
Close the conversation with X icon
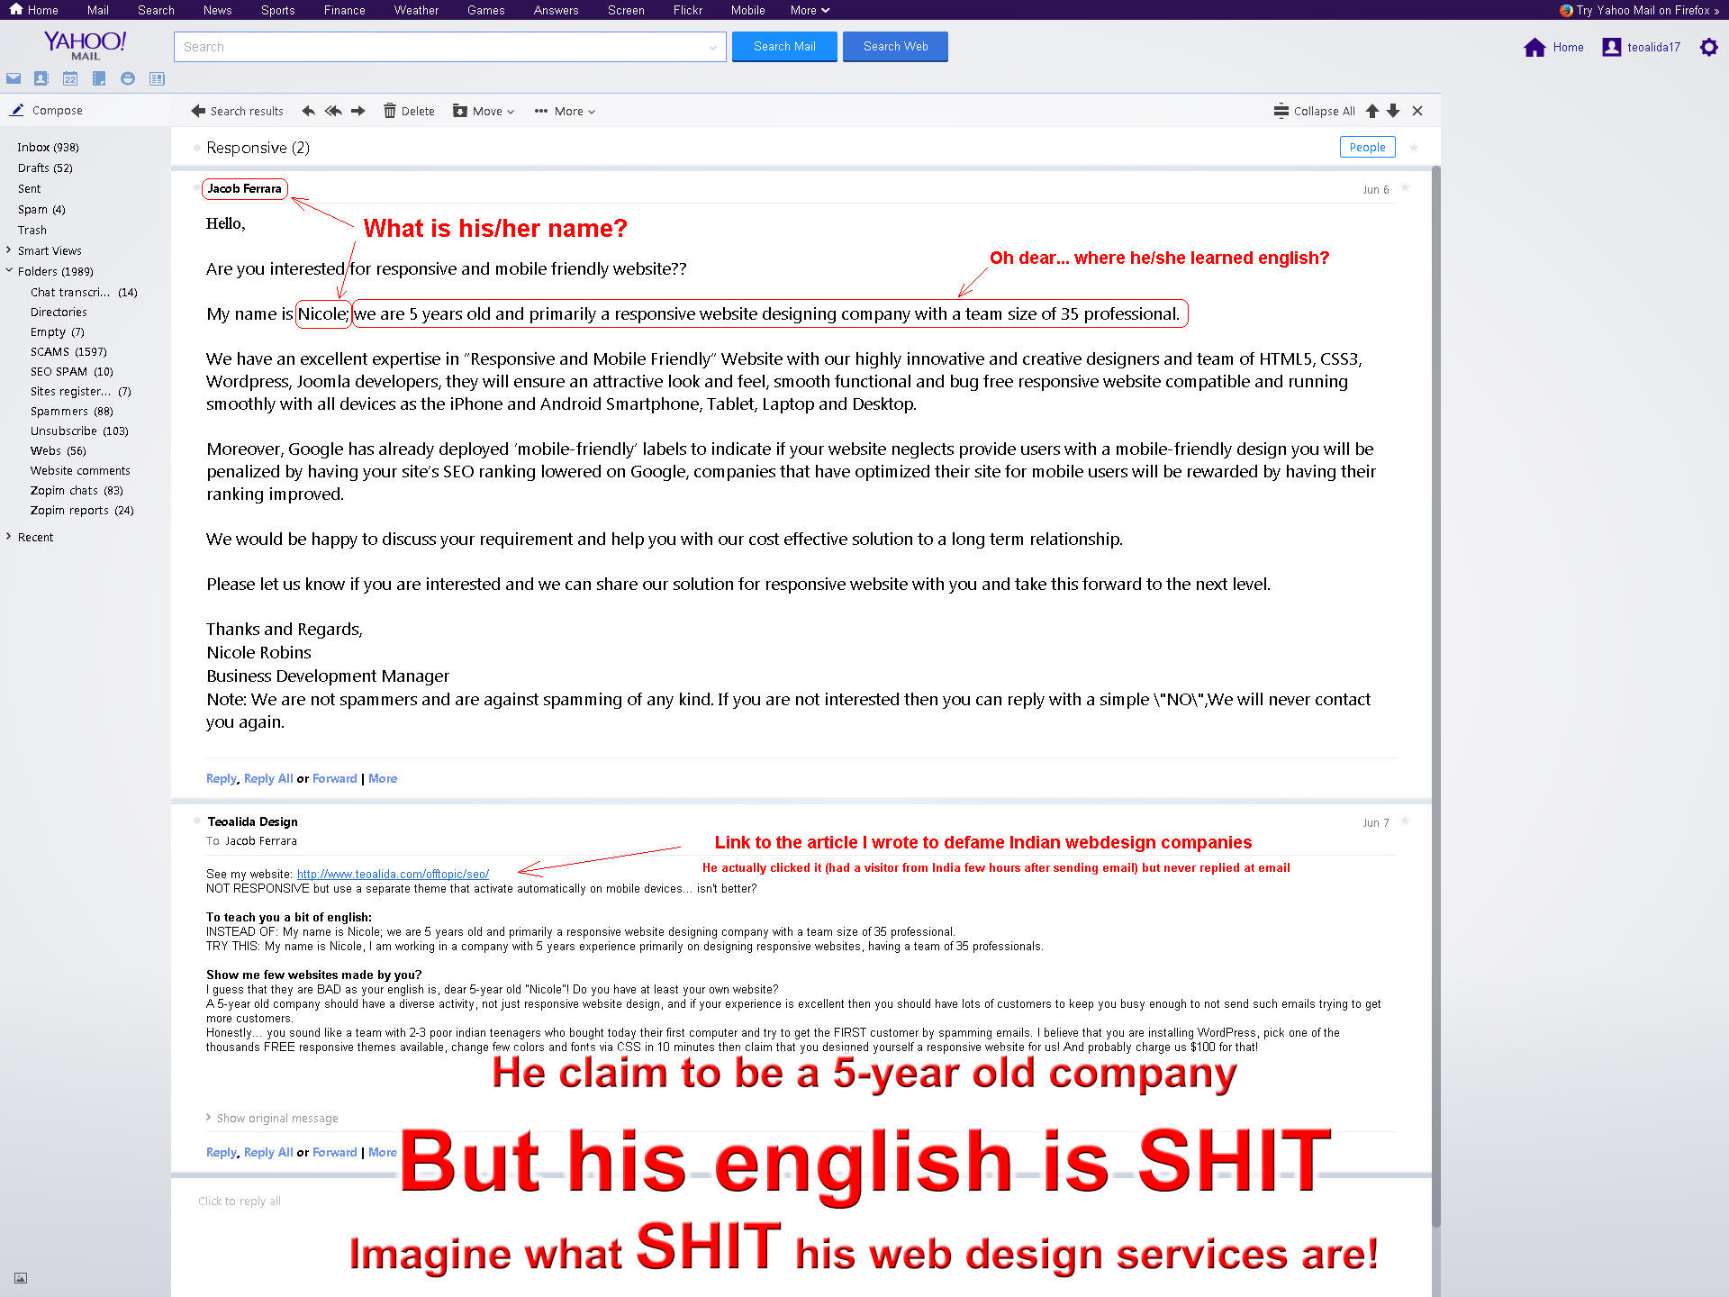1417,111
